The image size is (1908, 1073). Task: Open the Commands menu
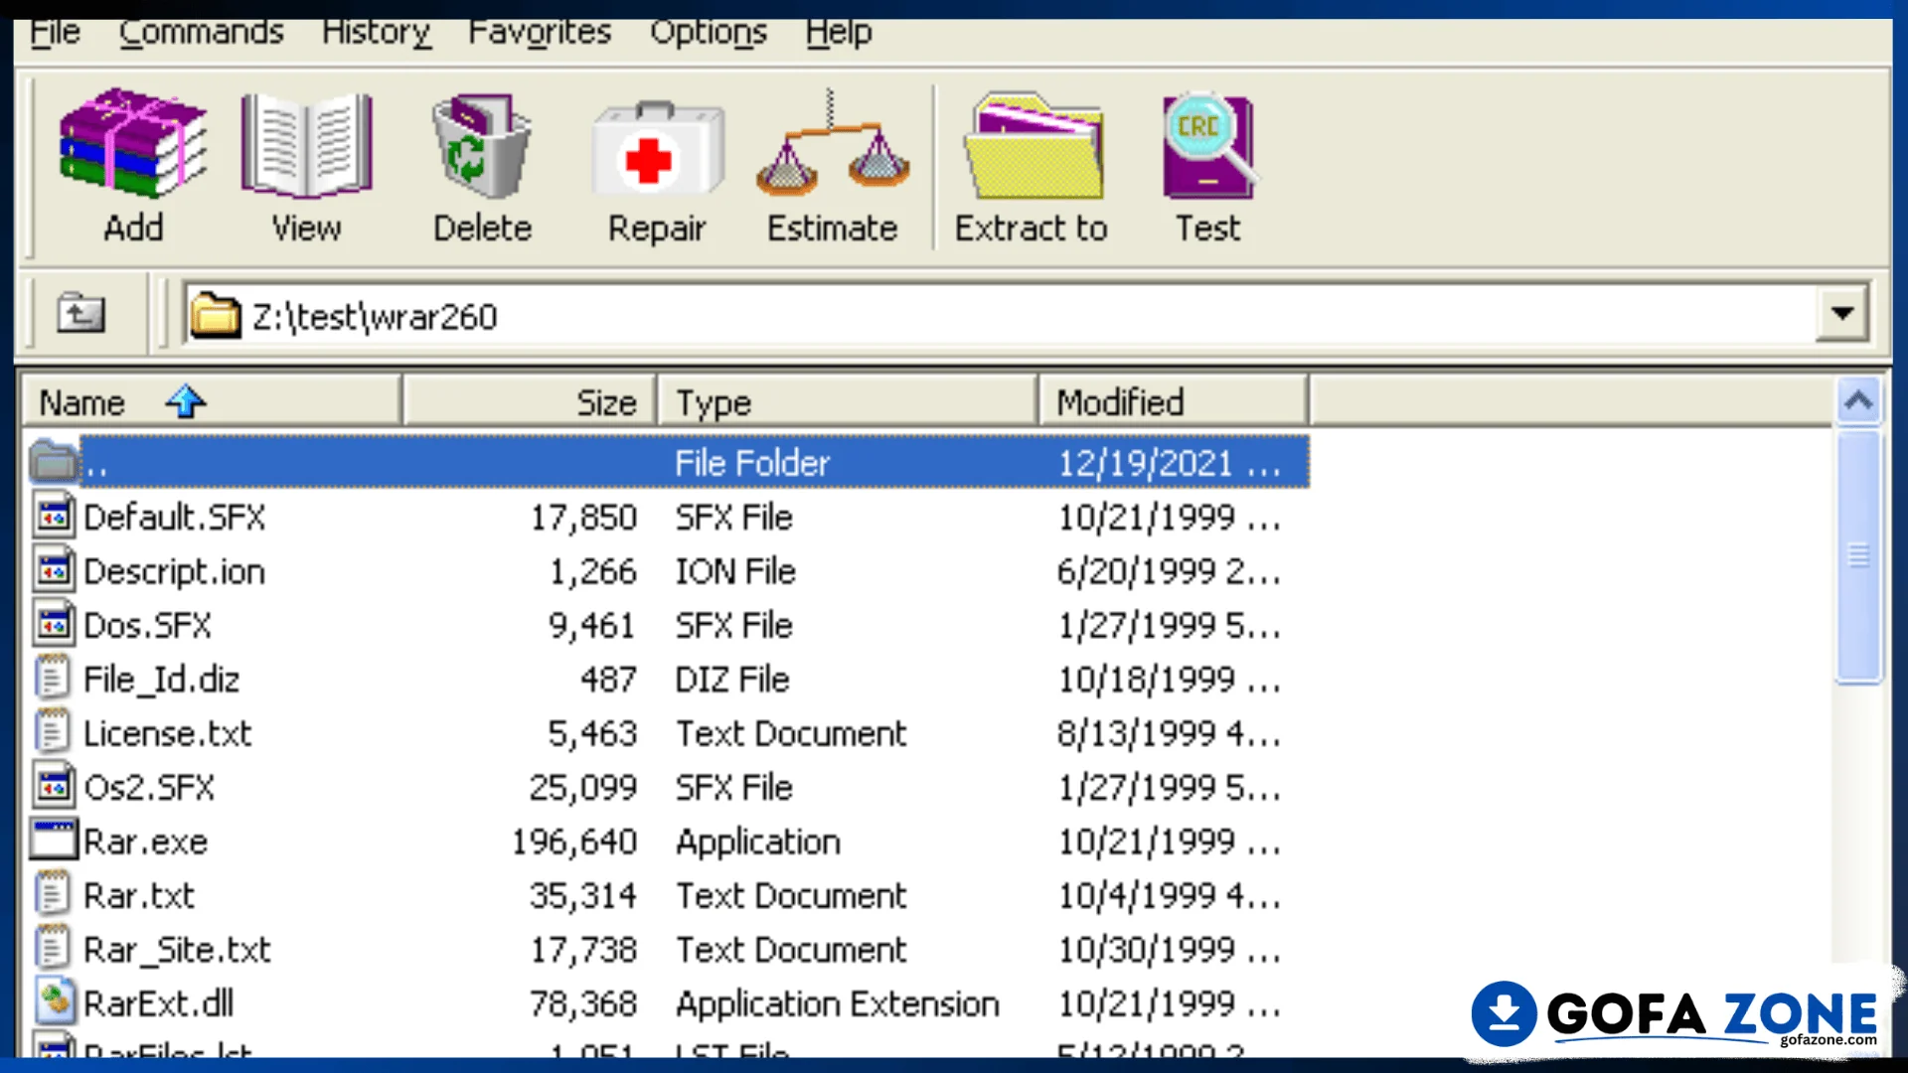[x=202, y=33]
